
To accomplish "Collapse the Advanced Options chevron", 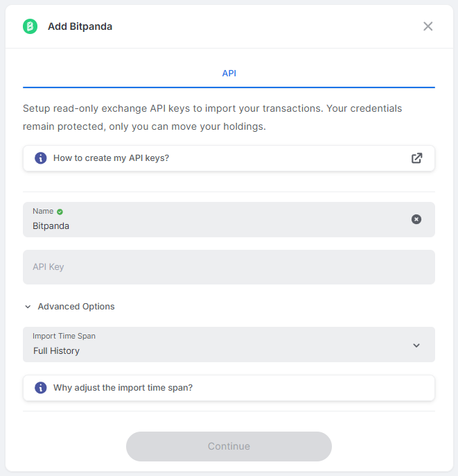I will click(x=28, y=307).
